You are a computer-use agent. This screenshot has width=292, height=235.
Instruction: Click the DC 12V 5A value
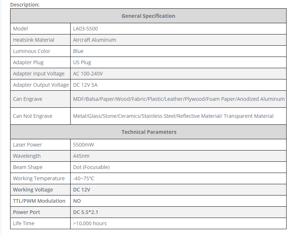pos(85,85)
